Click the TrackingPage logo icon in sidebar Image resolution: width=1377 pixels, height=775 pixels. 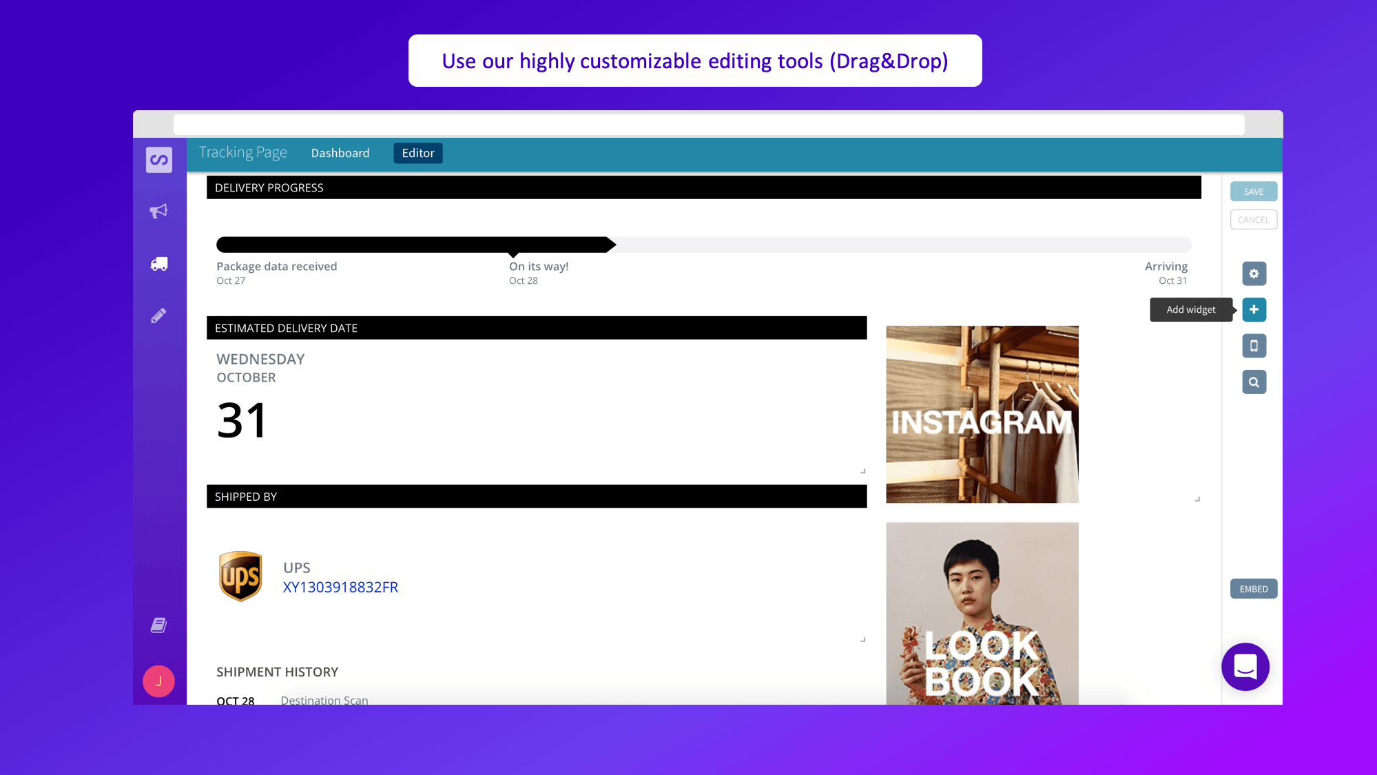coord(158,159)
